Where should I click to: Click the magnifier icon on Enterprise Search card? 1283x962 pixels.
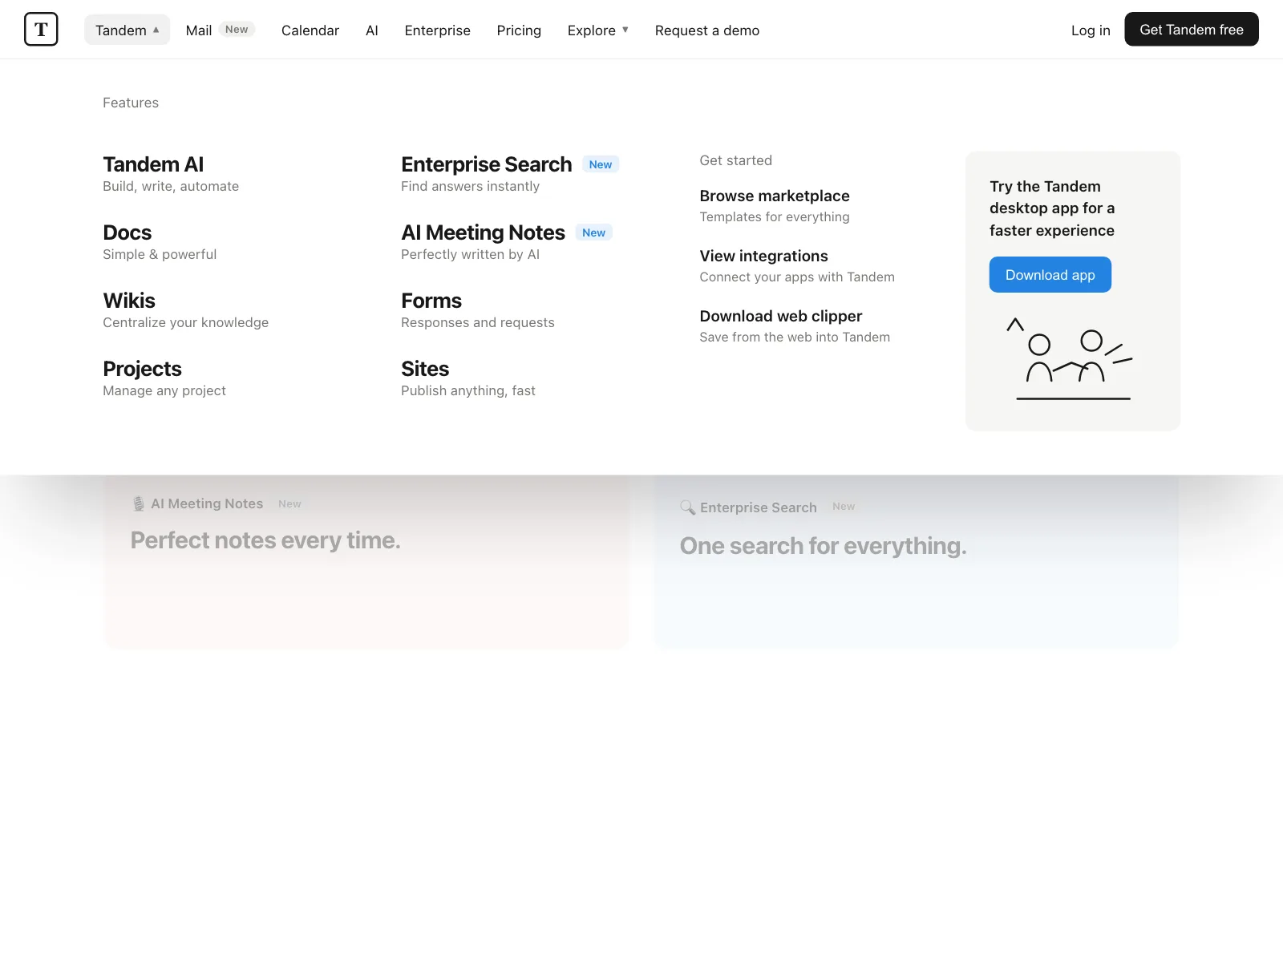click(x=687, y=507)
